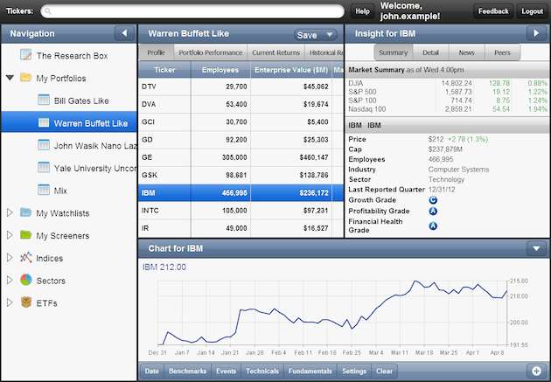Image resolution: width=551 pixels, height=382 pixels.
Task: Sort by the Employees column header
Action: [x=220, y=70]
